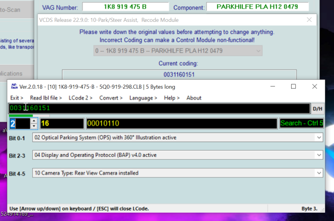Open the Exit menu
334x221 pixels.
[17, 97]
